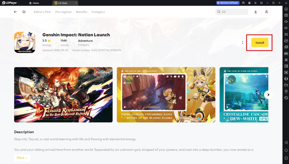Click the sidebar panel icon below video recorder
This screenshot has width=289, height=164.
[286, 72]
